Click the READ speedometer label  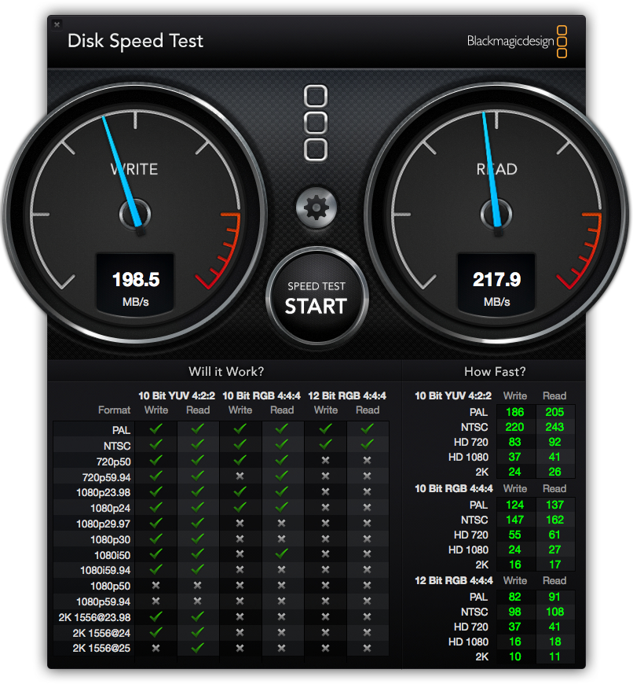click(x=496, y=169)
